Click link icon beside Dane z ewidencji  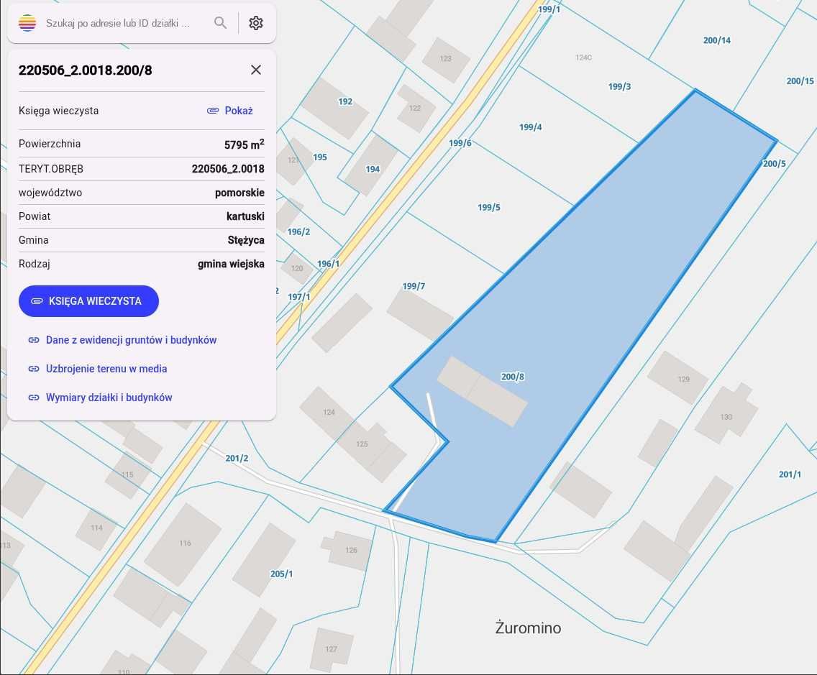(34, 340)
